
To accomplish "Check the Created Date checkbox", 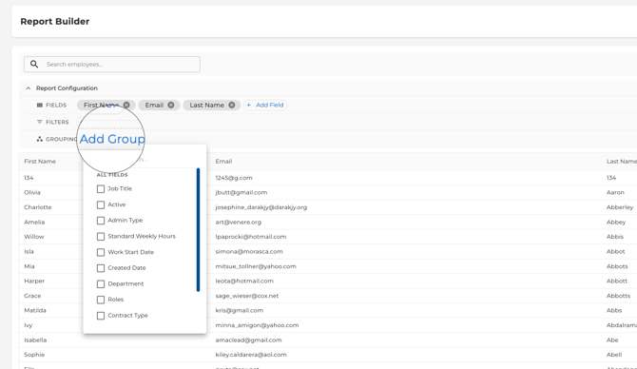I will tap(101, 268).
